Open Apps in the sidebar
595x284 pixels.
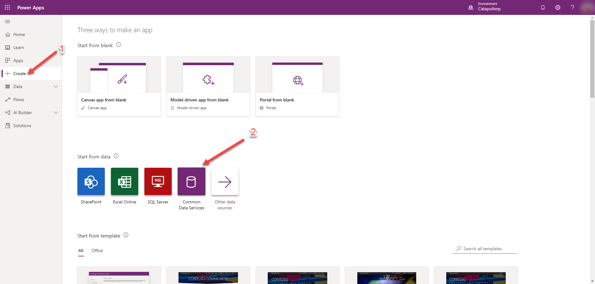(x=31, y=60)
